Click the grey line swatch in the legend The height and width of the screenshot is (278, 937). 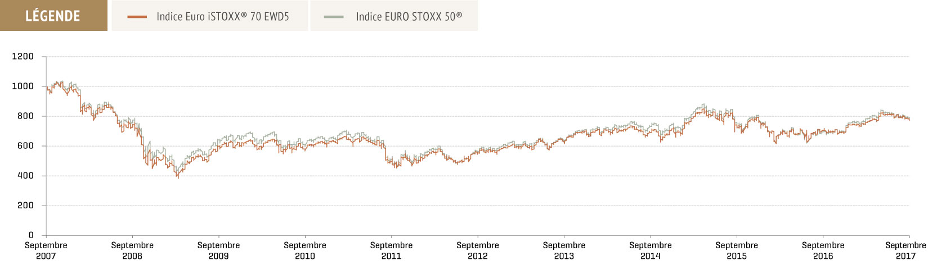pos(334,17)
